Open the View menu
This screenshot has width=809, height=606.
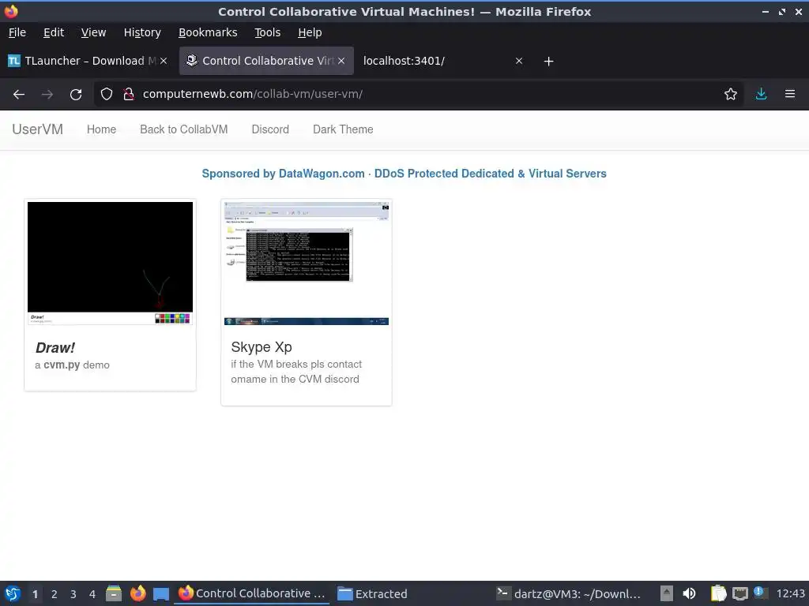tap(93, 32)
